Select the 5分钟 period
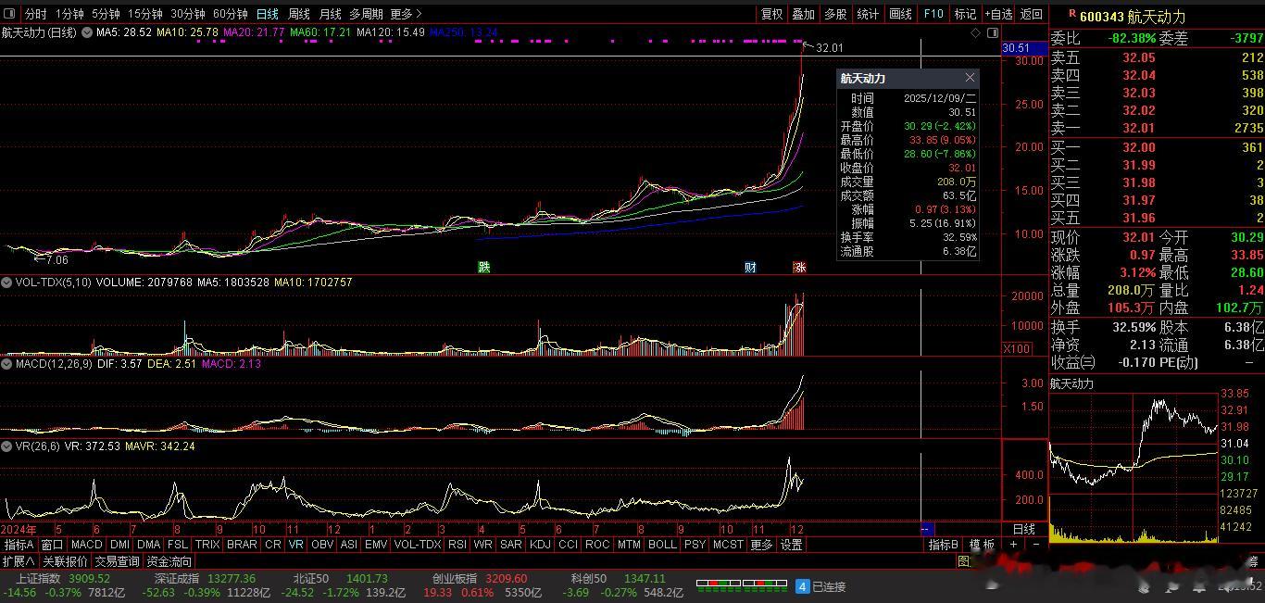The height and width of the screenshot is (603, 1265). pyautogui.click(x=106, y=14)
